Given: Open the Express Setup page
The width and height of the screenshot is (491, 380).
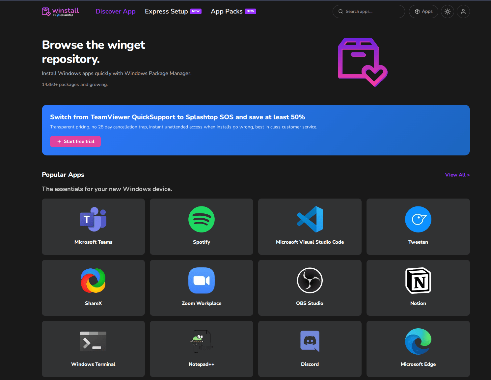Looking at the screenshot, I should 166,12.
